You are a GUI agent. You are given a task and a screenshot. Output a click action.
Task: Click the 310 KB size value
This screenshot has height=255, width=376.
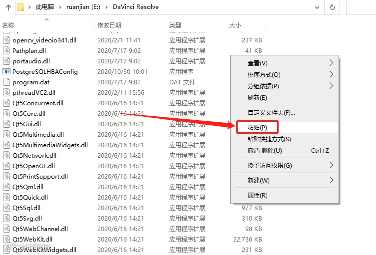252,219
